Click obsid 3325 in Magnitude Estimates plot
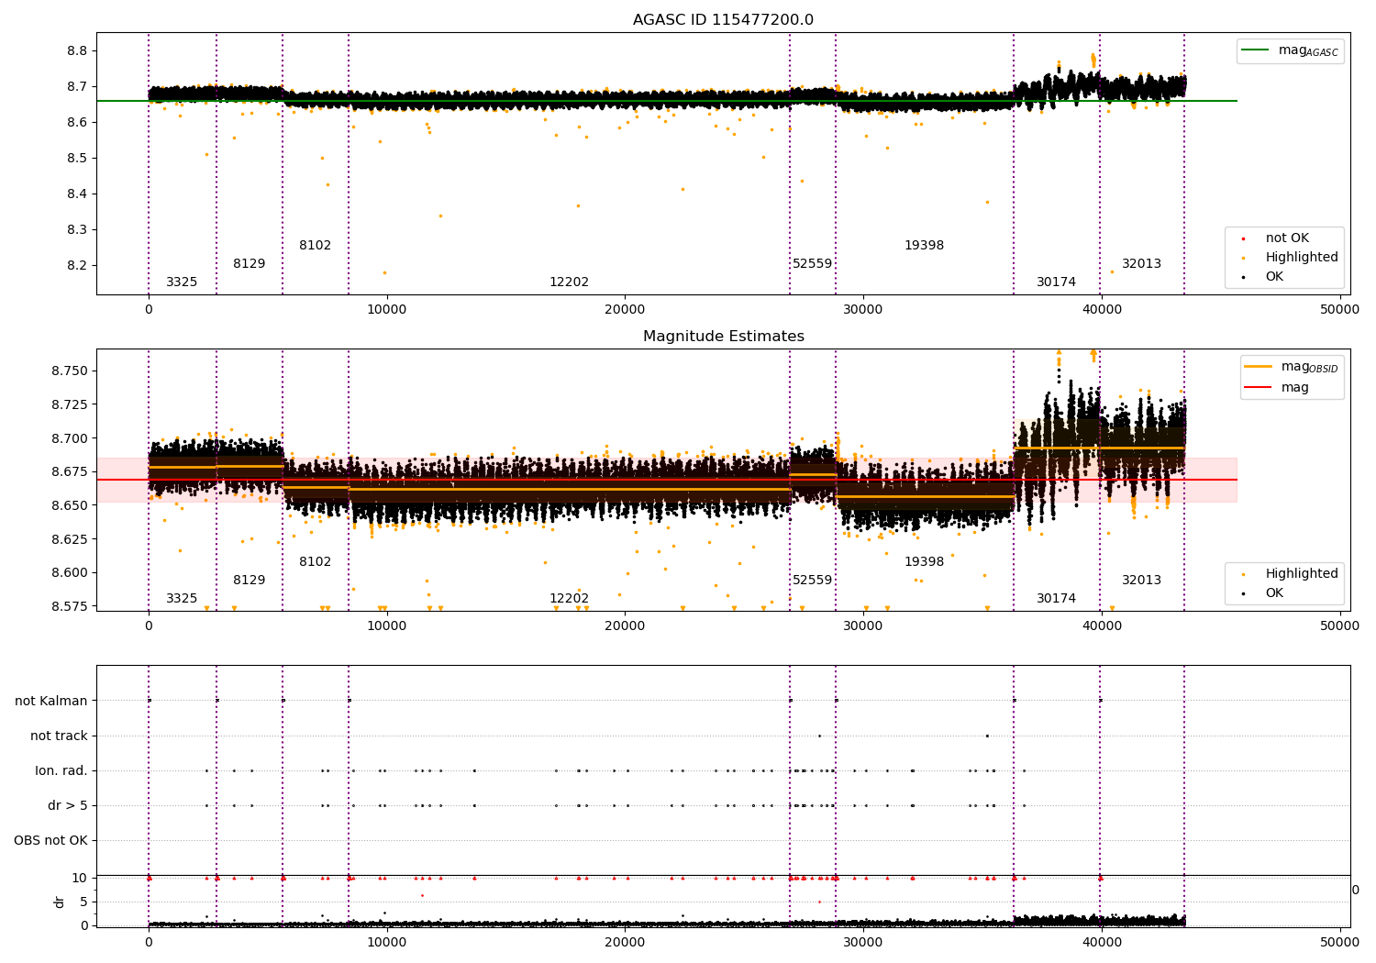 click(182, 599)
